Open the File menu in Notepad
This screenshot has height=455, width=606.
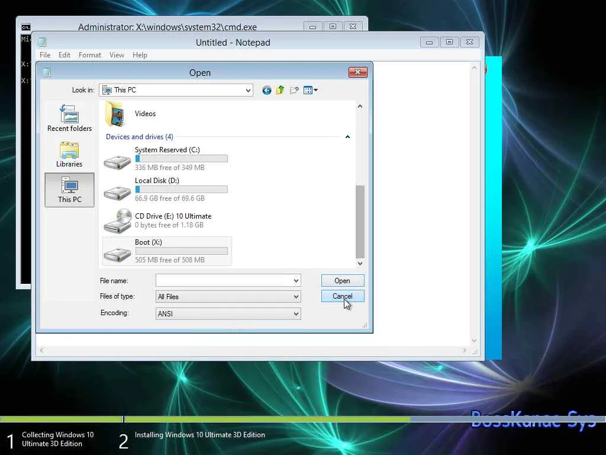click(45, 55)
